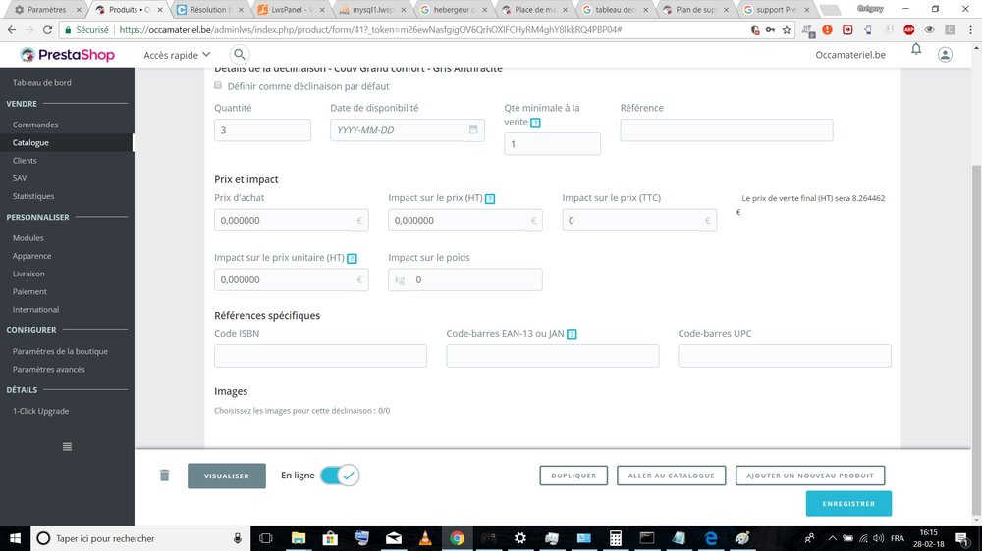Screen dimensions: 982x551
Task: Check Définir comme déclinaison par défaut
Action: pos(218,85)
